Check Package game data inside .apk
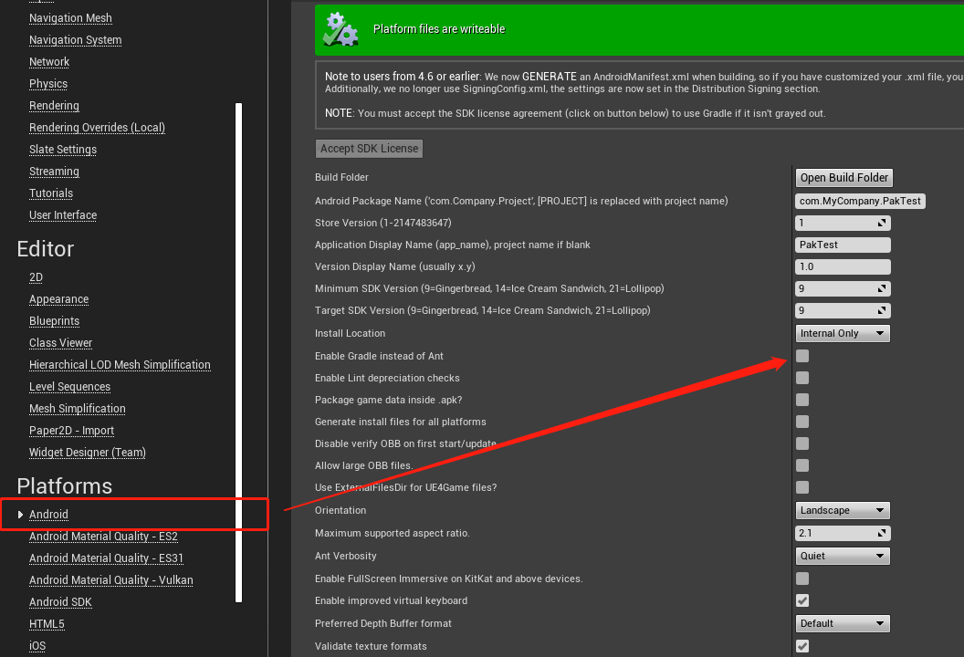This screenshot has height=657, width=964. pyautogui.click(x=802, y=400)
